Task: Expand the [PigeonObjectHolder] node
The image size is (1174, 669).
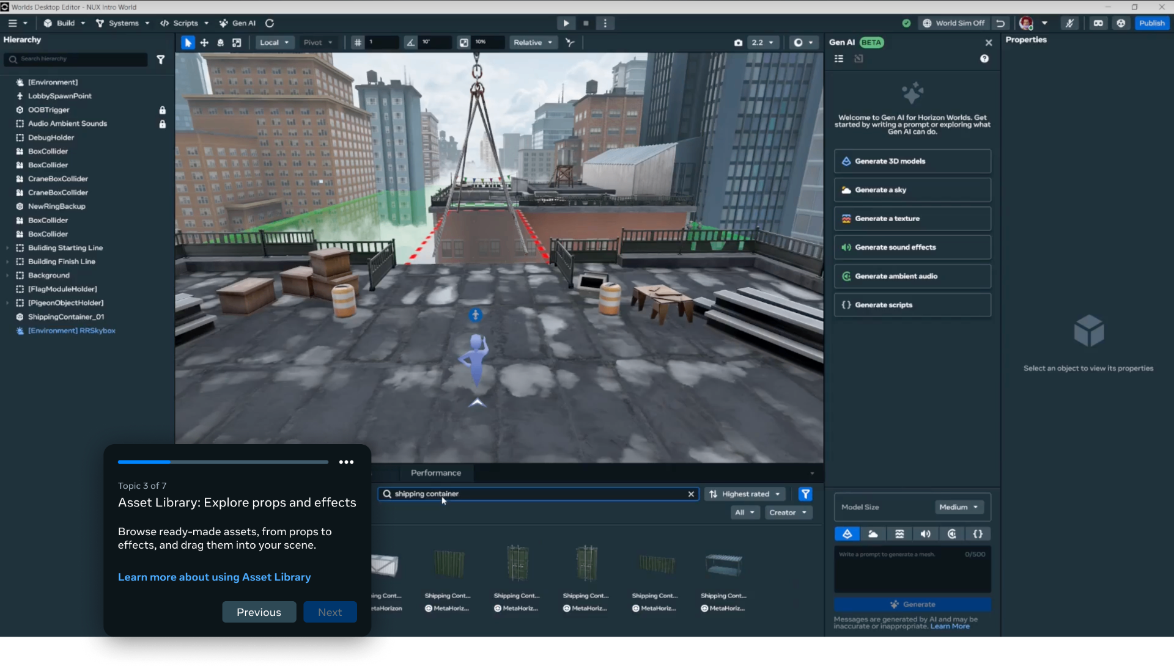Action: [x=7, y=303]
